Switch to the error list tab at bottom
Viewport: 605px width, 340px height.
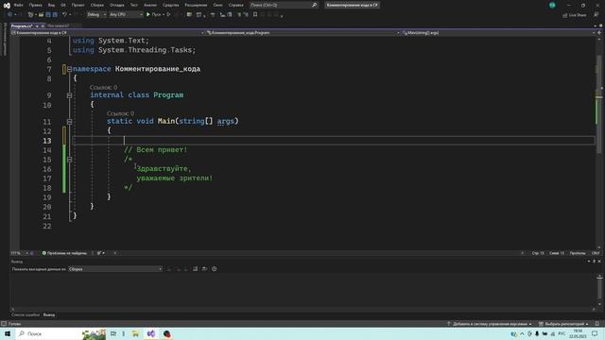pos(26,314)
